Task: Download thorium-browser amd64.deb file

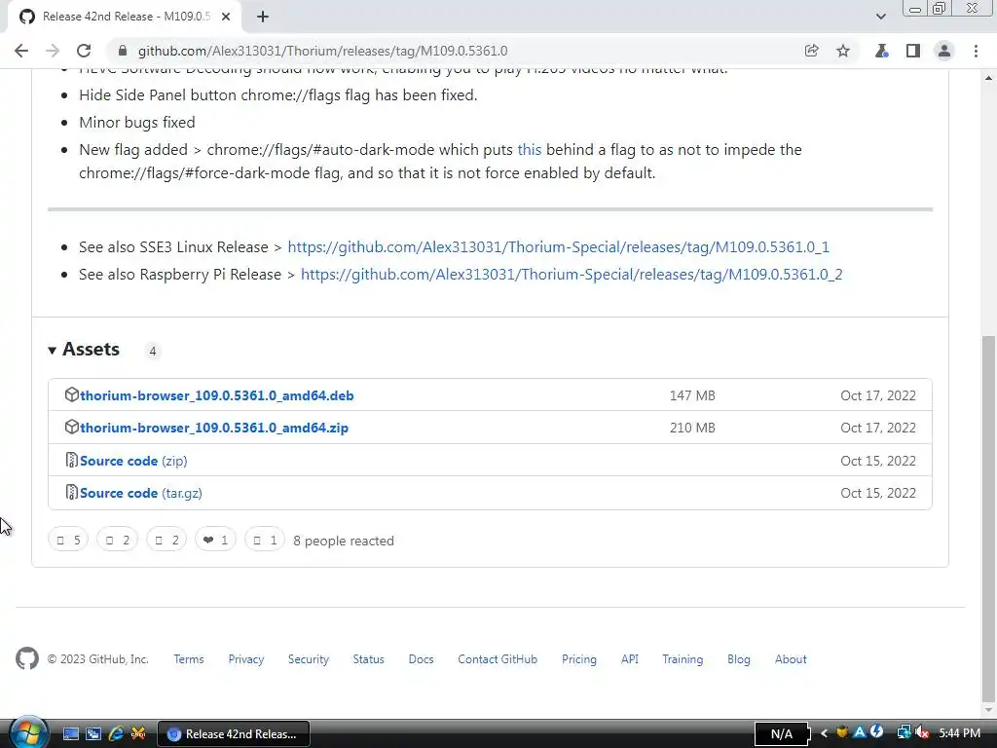Action: point(217,395)
